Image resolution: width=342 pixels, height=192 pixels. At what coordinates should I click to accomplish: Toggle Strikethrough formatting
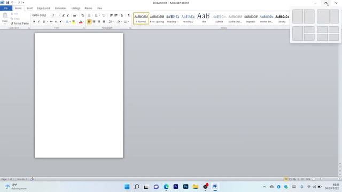[x=51, y=22]
